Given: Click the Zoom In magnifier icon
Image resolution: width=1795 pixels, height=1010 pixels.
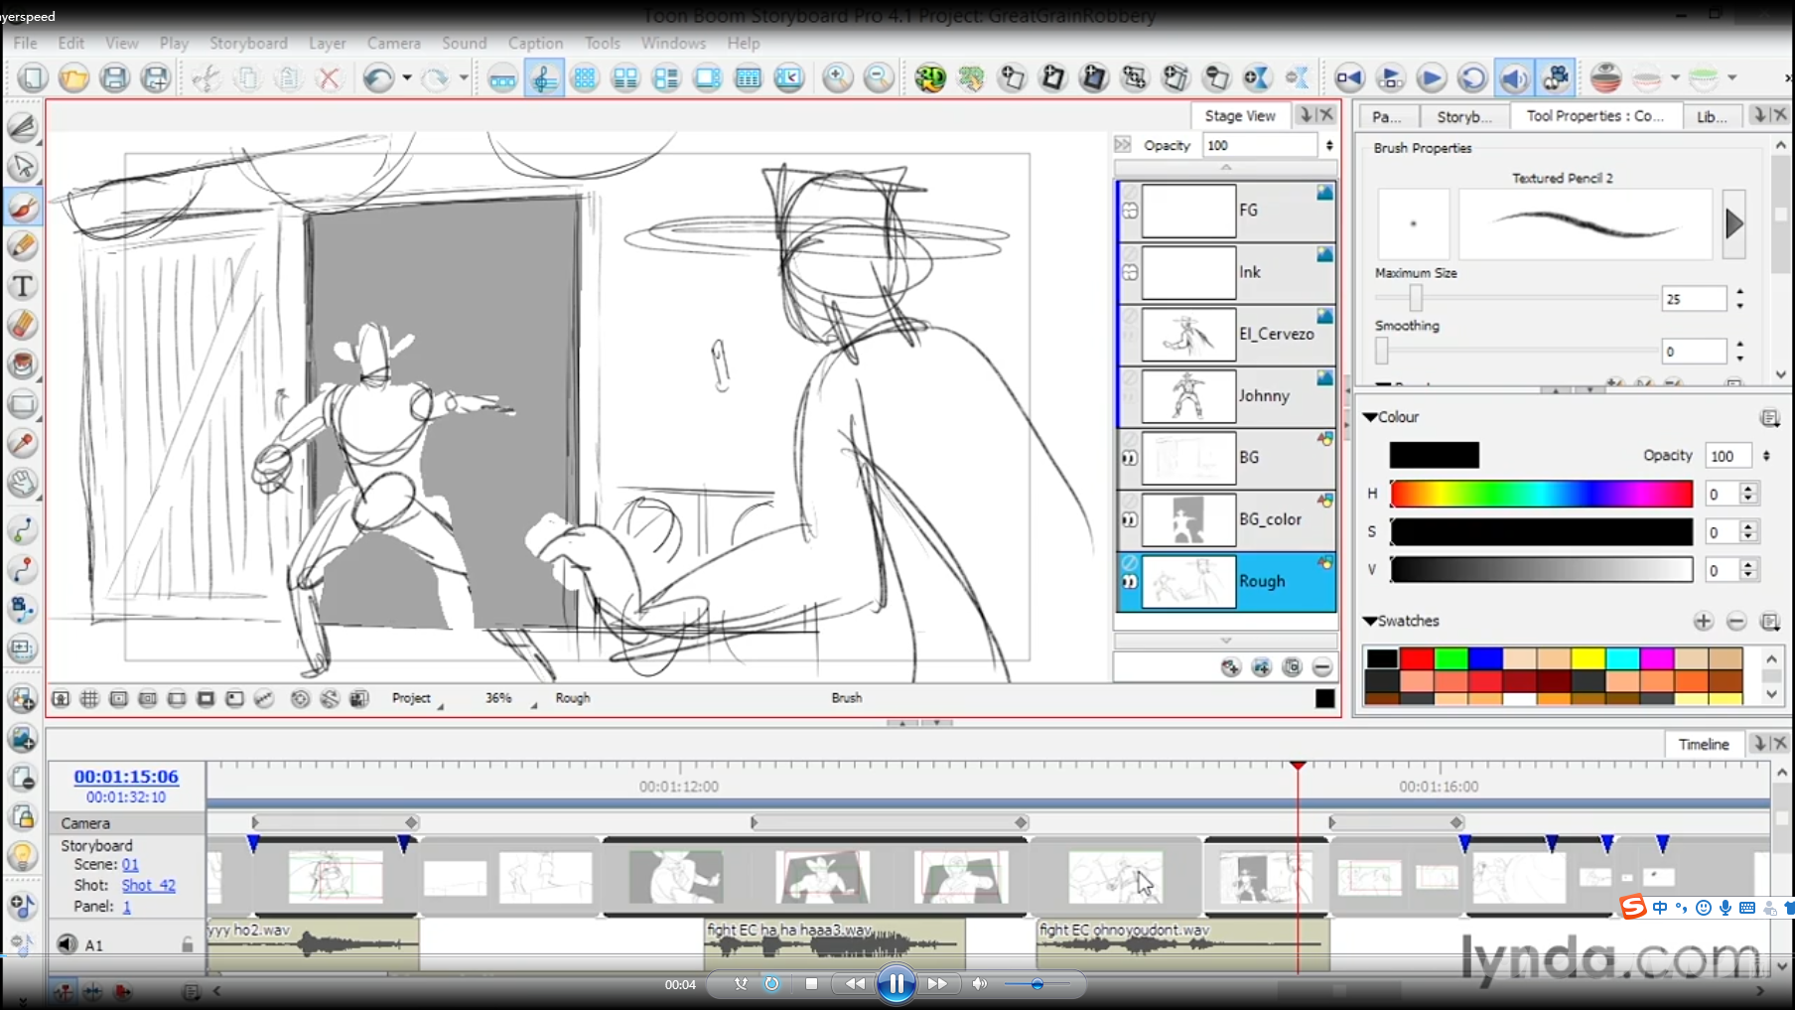Looking at the screenshot, I should tap(837, 77).
